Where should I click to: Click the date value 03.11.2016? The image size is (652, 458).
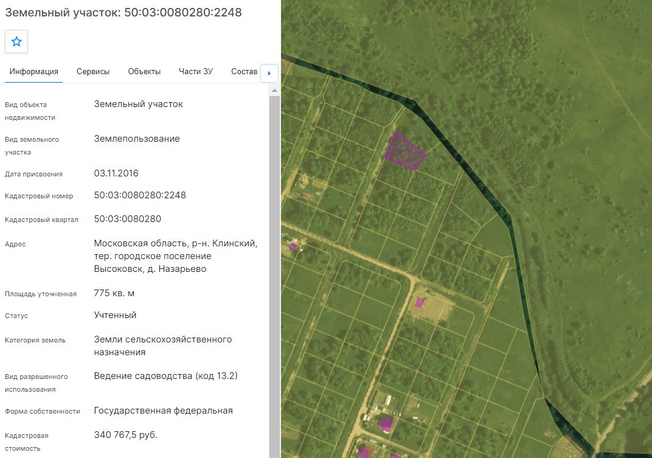coord(116,173)
